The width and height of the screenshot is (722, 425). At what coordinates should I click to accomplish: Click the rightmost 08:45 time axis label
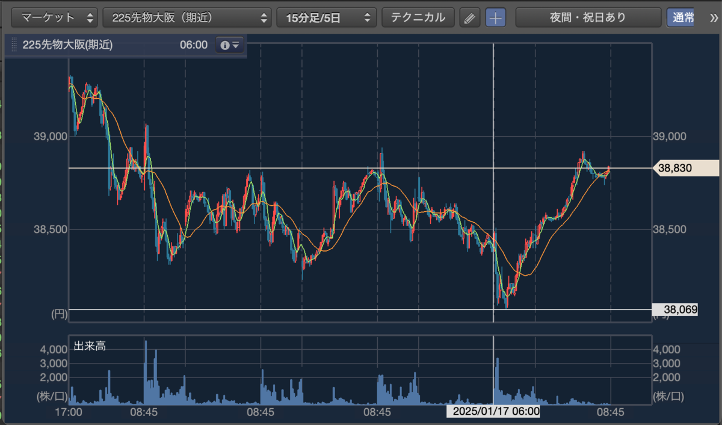610,412
